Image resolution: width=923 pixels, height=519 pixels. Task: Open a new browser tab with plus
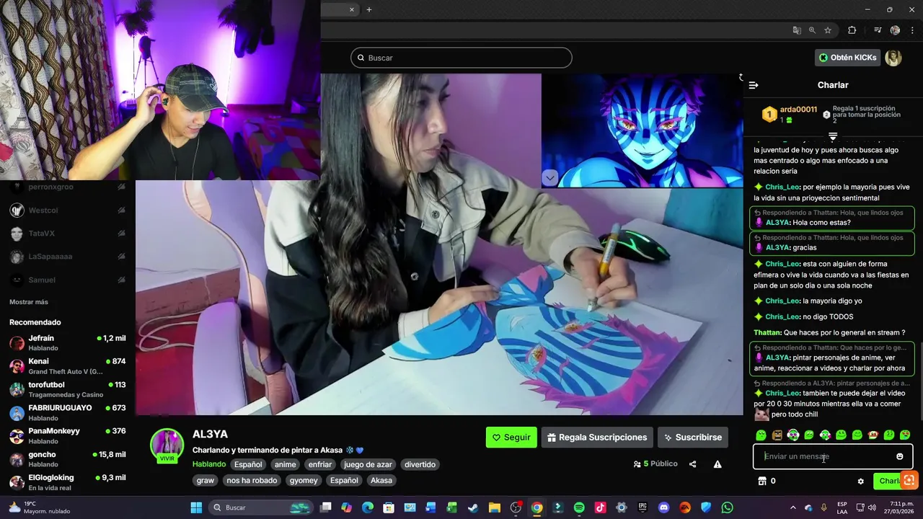pos(368,9)
